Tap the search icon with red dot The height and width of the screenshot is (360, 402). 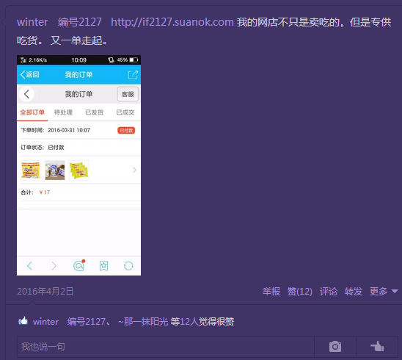pyautogui.click(x=79, y=265)
